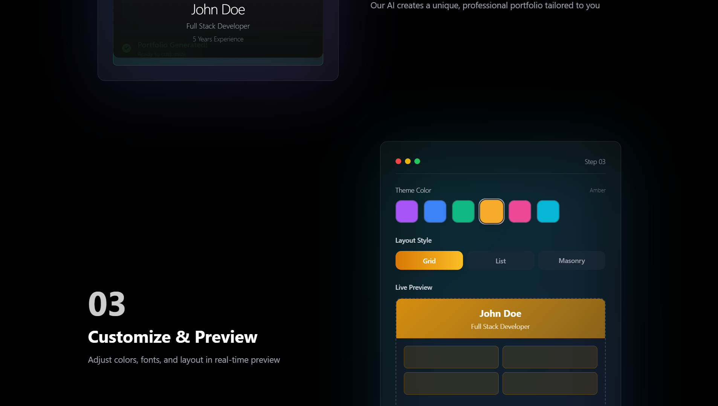The width and height of the screenshot is (718, 406).
Task: Select the purple theme color
Action: [x=407, y=211]
